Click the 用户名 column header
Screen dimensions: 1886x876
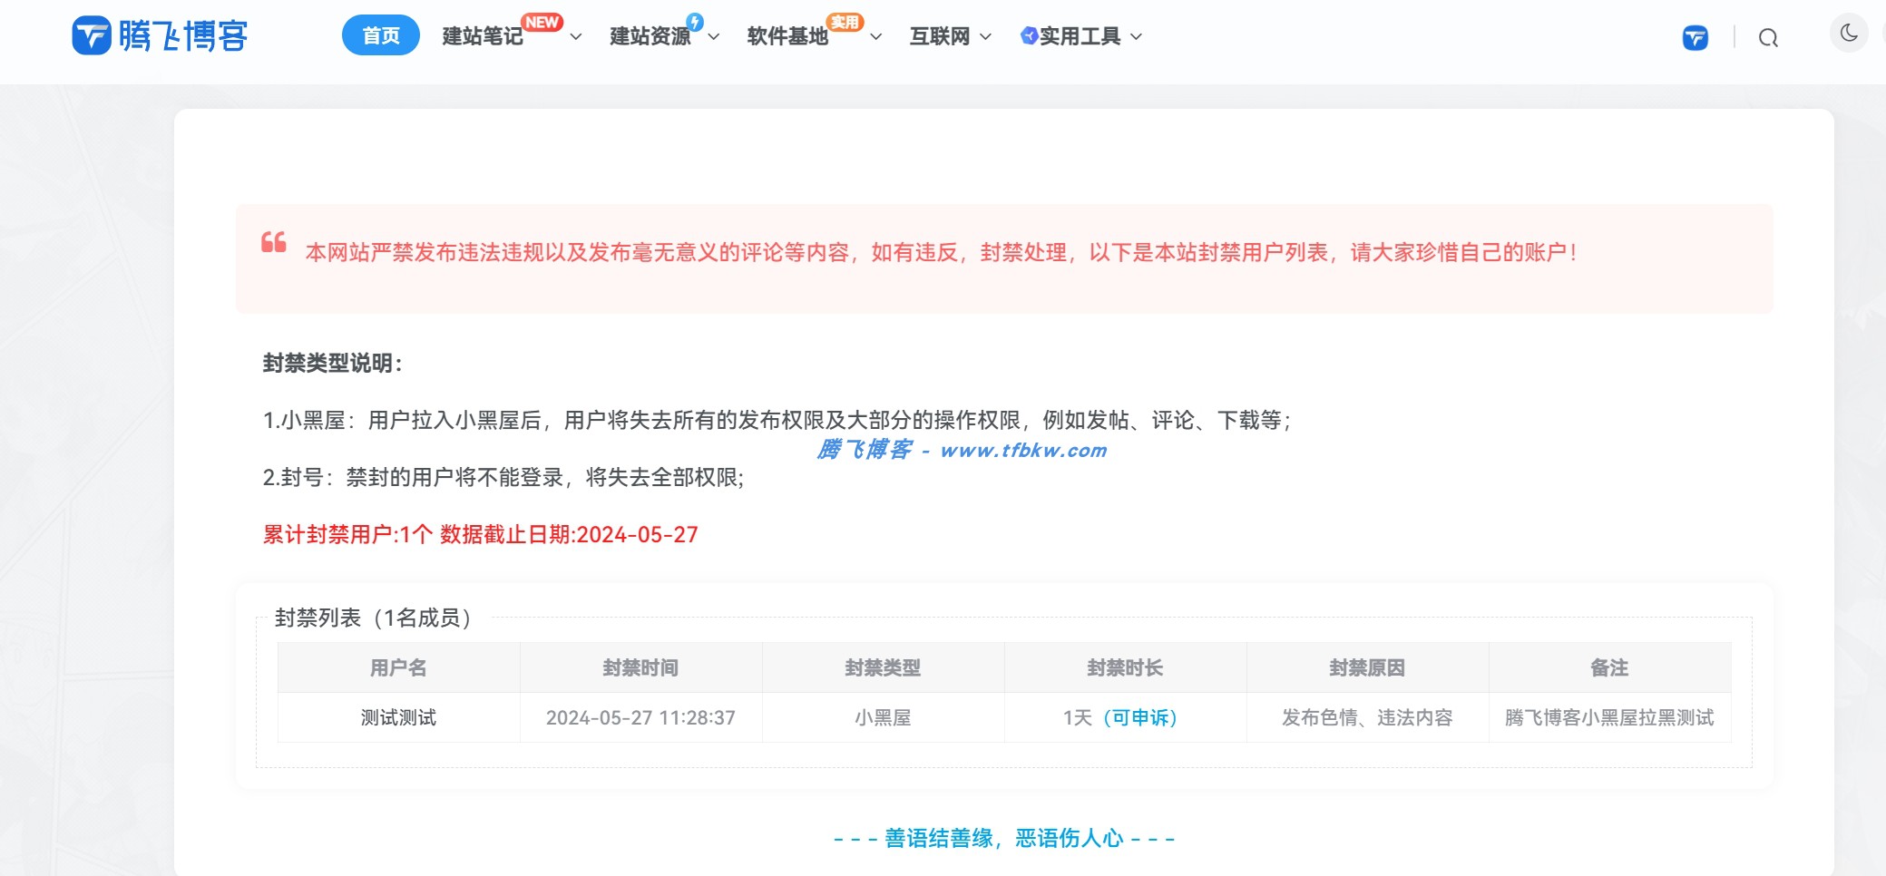tap(397, 667)
